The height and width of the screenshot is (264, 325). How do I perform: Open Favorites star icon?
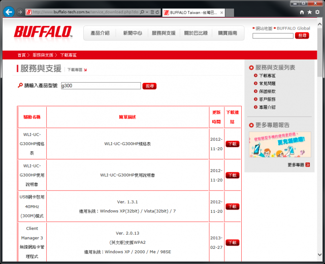[309, 12]
